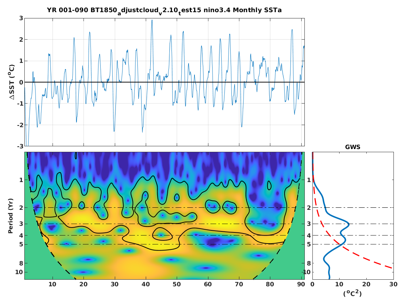
Task: Click the small closed contour near year 80 and the 1-year period
Action: click(x=269, y=185)
